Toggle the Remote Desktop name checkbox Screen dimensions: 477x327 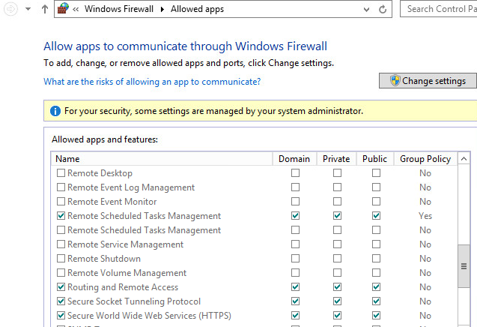coord(61,173)
